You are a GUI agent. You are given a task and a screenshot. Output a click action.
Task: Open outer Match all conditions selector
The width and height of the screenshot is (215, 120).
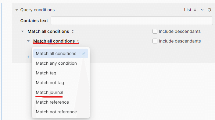point(51,31)
